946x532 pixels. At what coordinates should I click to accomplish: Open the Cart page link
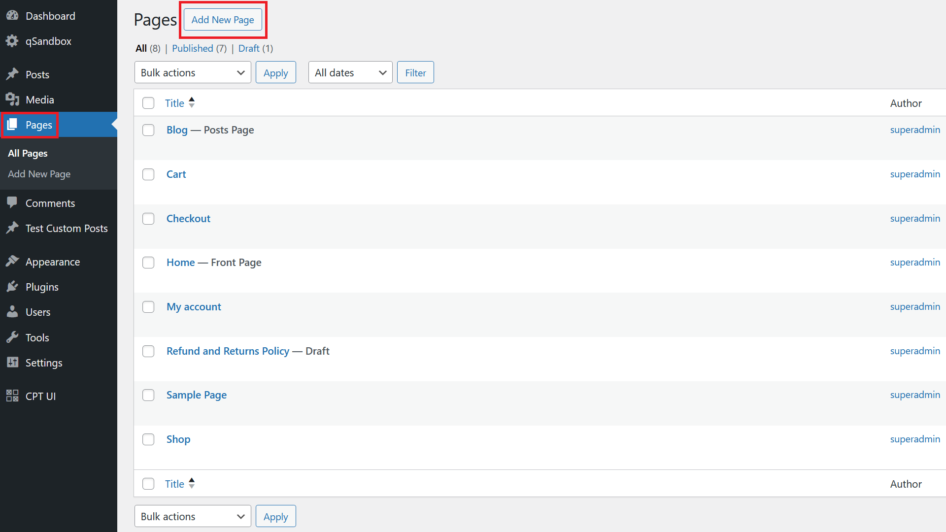(x=176, y=174)
